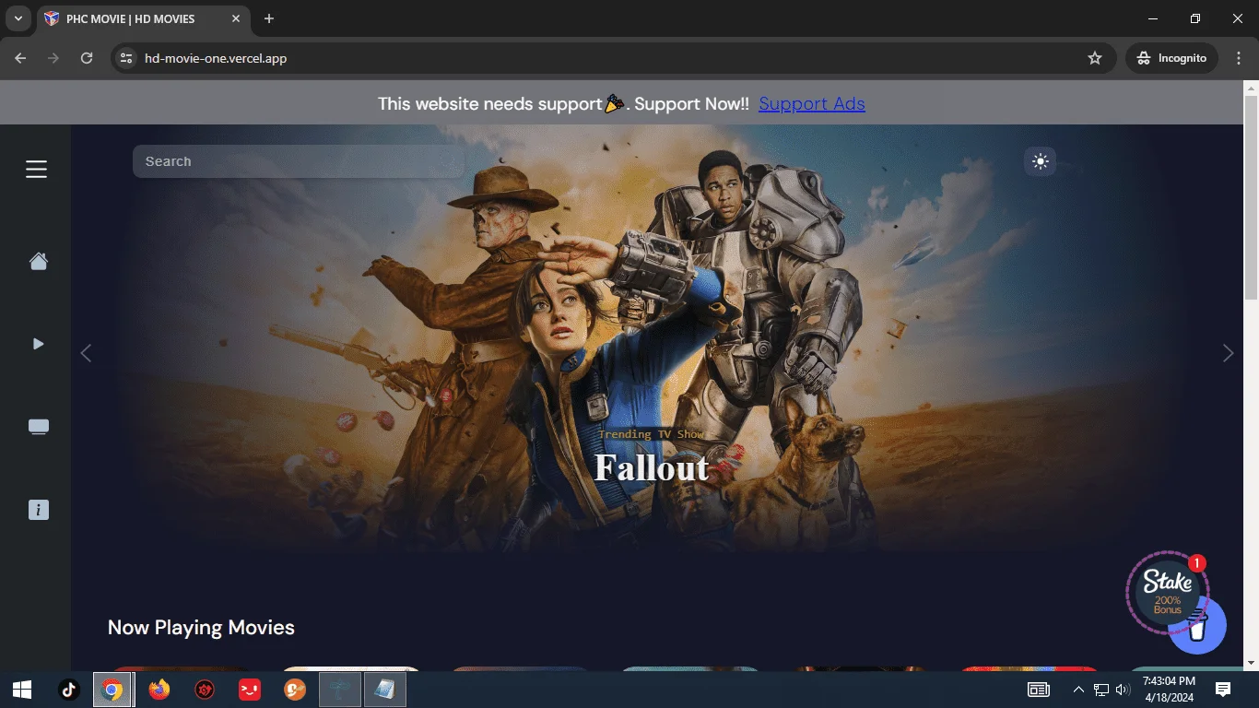View site information icon in address bar
This screenshot has width=1259, height=708.
(x=127, y=58)
